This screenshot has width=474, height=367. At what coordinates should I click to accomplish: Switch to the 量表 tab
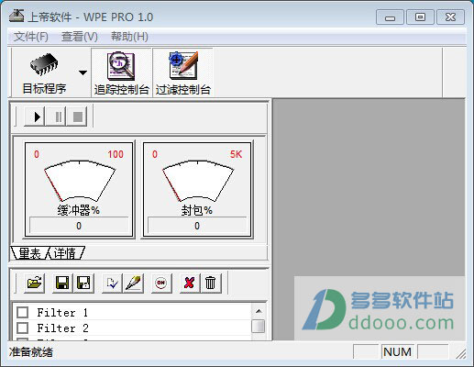(29, 253)
